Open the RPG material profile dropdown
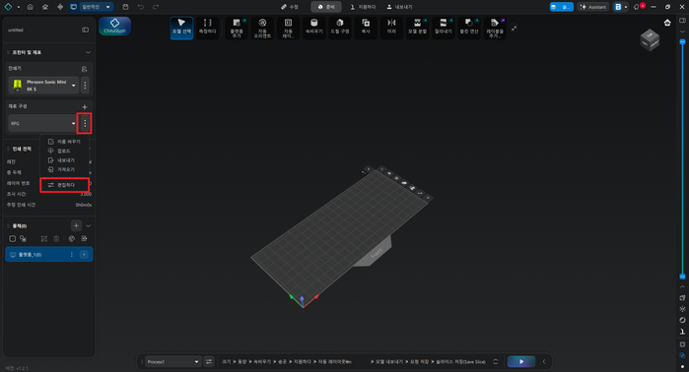This screenshot has height=372, width=689. click(42, 123)
